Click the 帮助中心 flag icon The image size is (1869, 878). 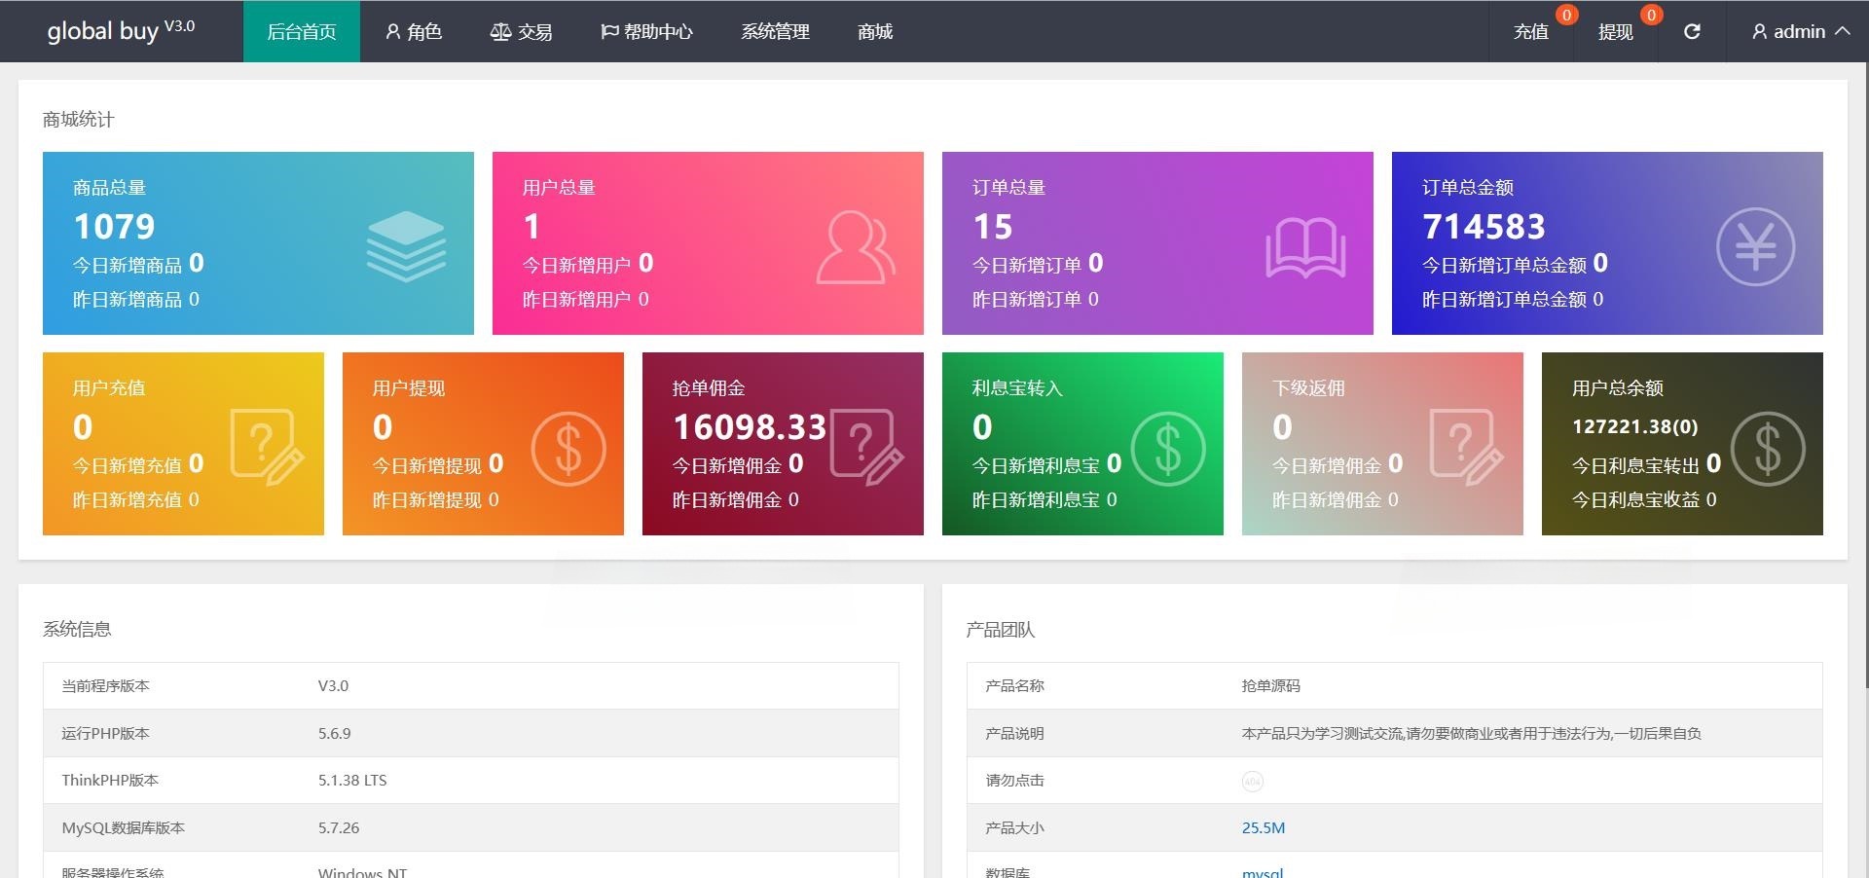[609, 31]
